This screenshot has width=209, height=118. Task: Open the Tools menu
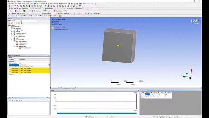pos(24,4)
